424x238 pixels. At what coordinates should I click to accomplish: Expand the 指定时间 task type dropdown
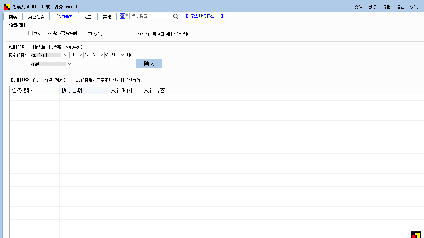(65, 55)
